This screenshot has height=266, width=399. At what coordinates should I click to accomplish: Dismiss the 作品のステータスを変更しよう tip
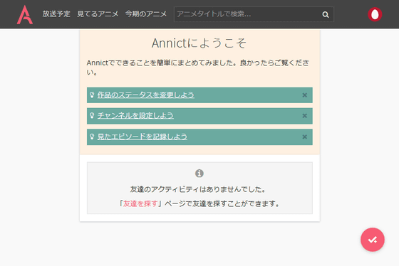305,95
